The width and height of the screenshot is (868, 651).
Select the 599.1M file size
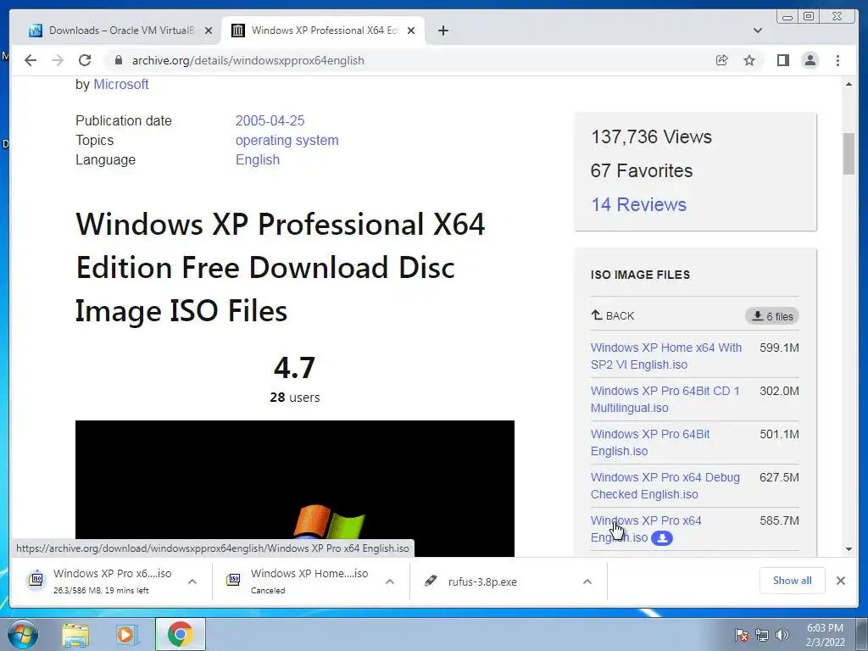click(780, 348)
